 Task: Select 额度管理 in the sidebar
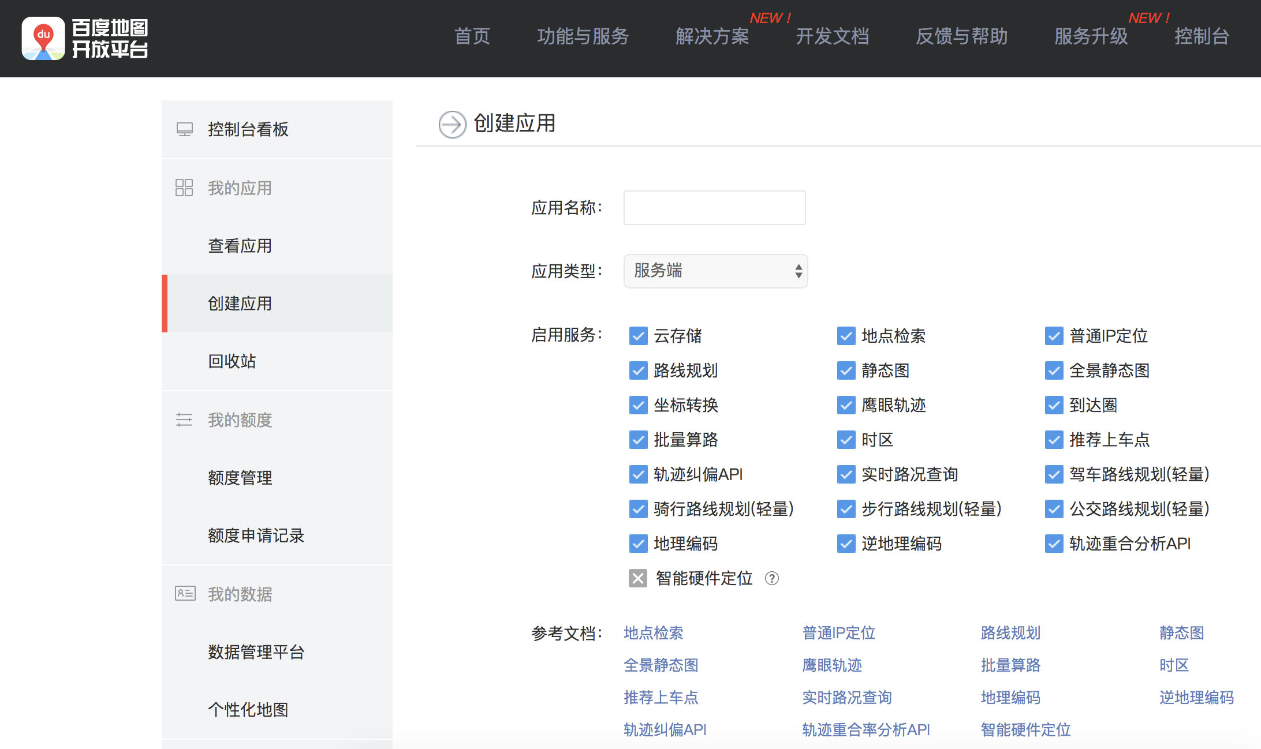point(277,478)
